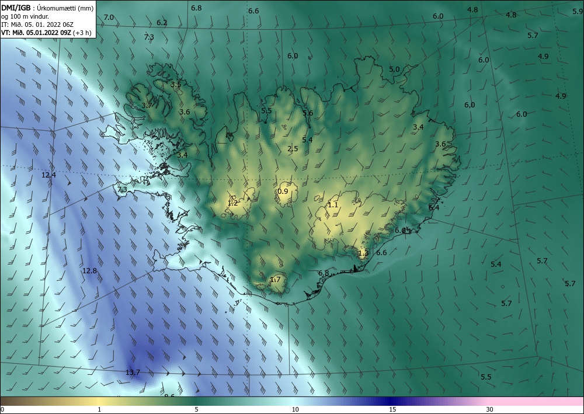
Task: Click the 5.0 value label
Action: [394, 69]
